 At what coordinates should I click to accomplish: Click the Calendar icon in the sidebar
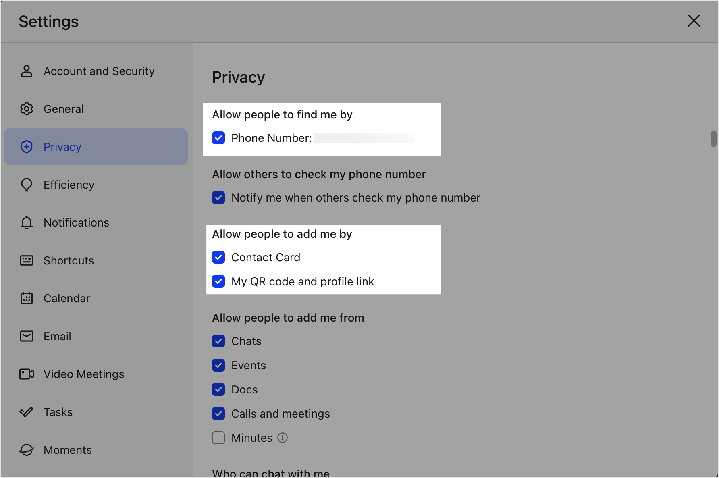[x=26, y=298]
